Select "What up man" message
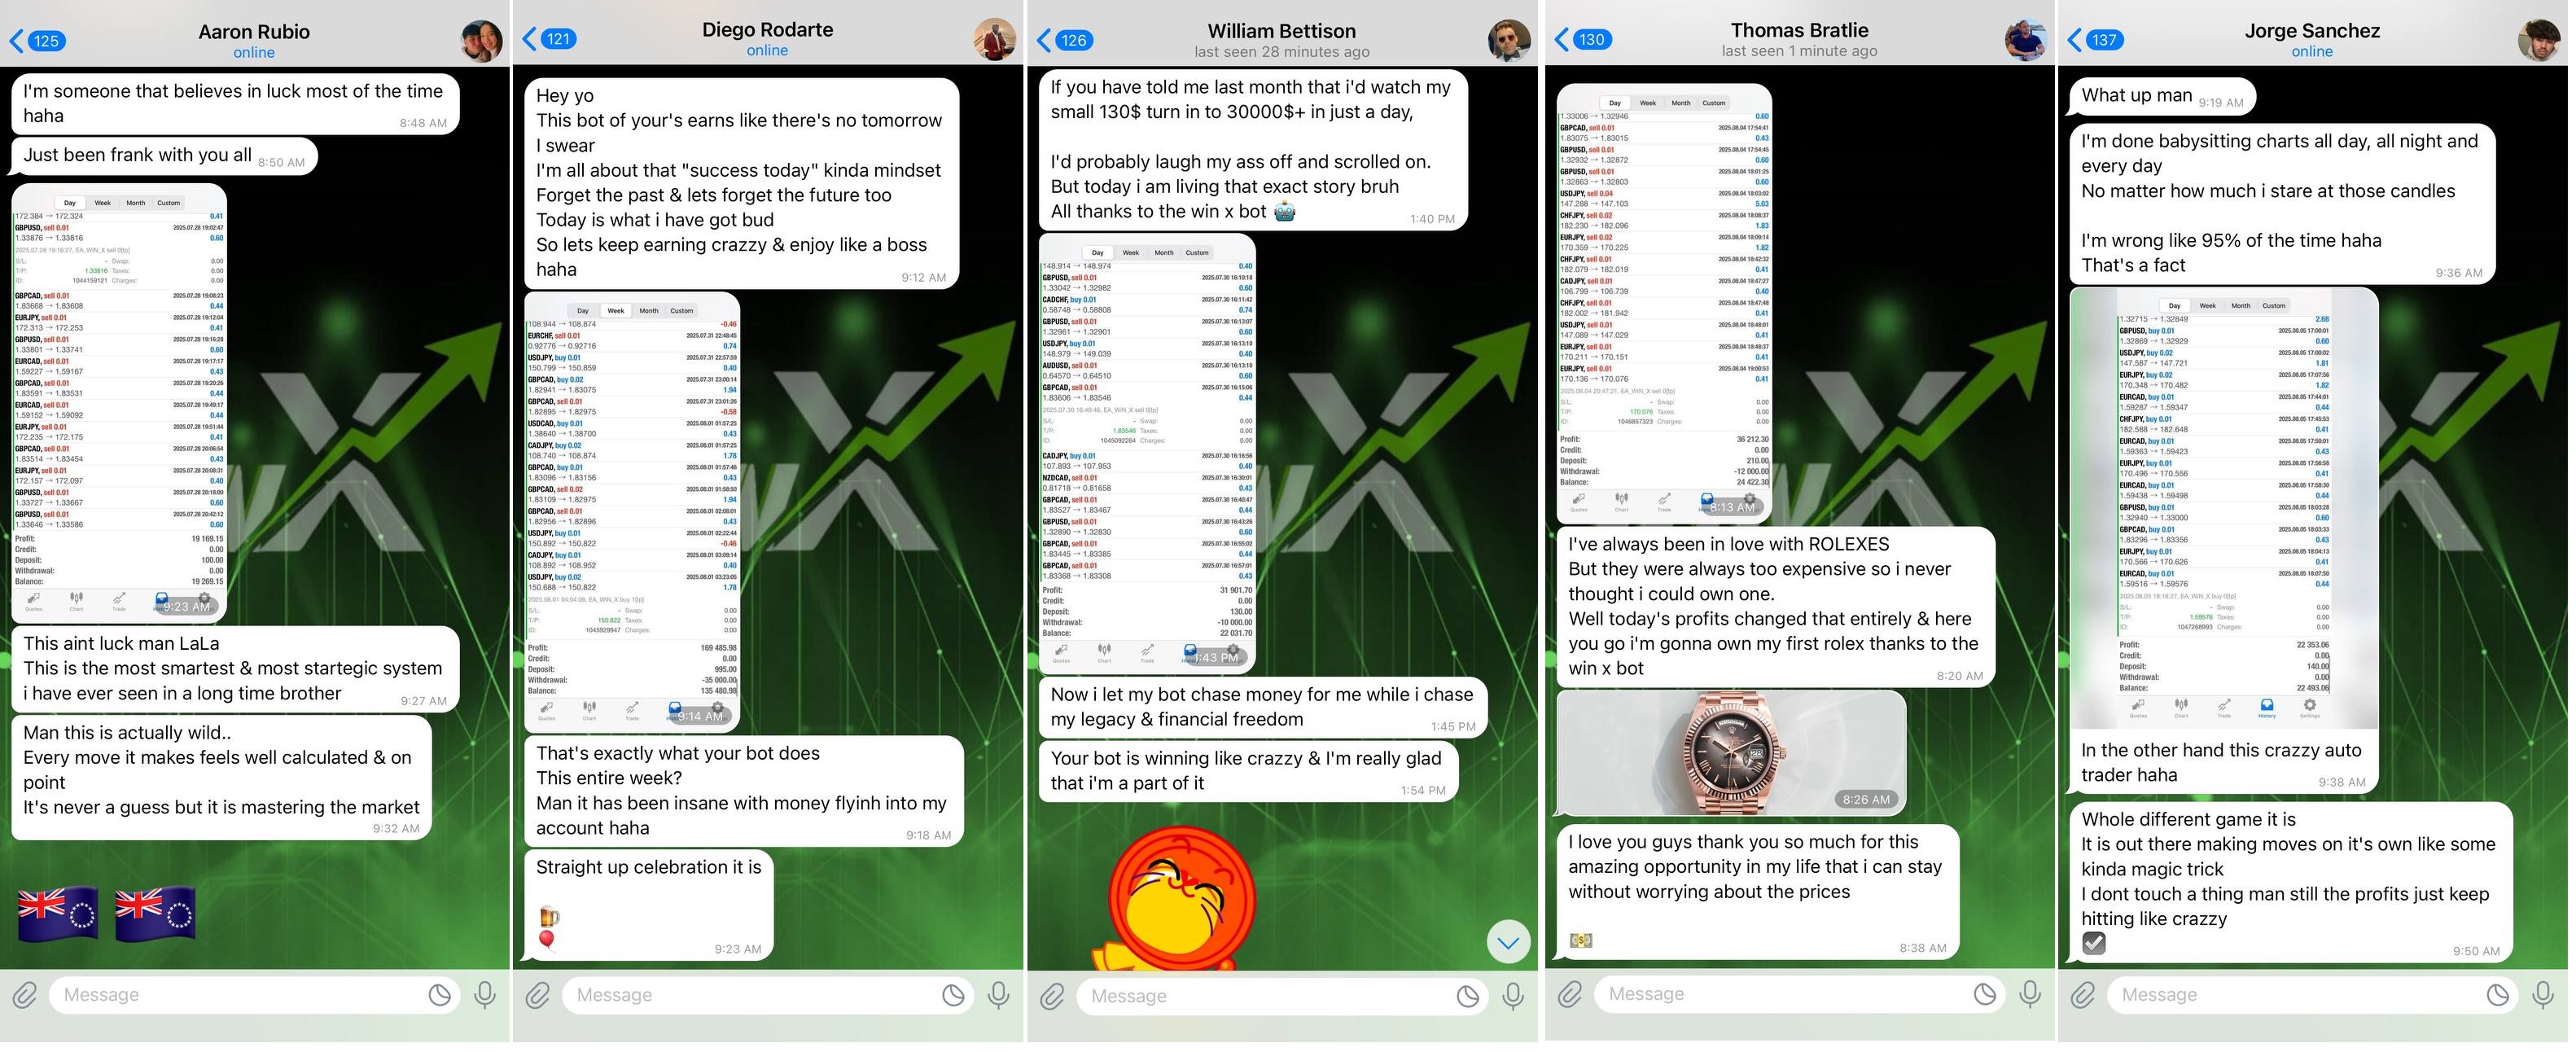Image resolution: width=2576 pixels, height=1052 pixels. pos(2162,97)
